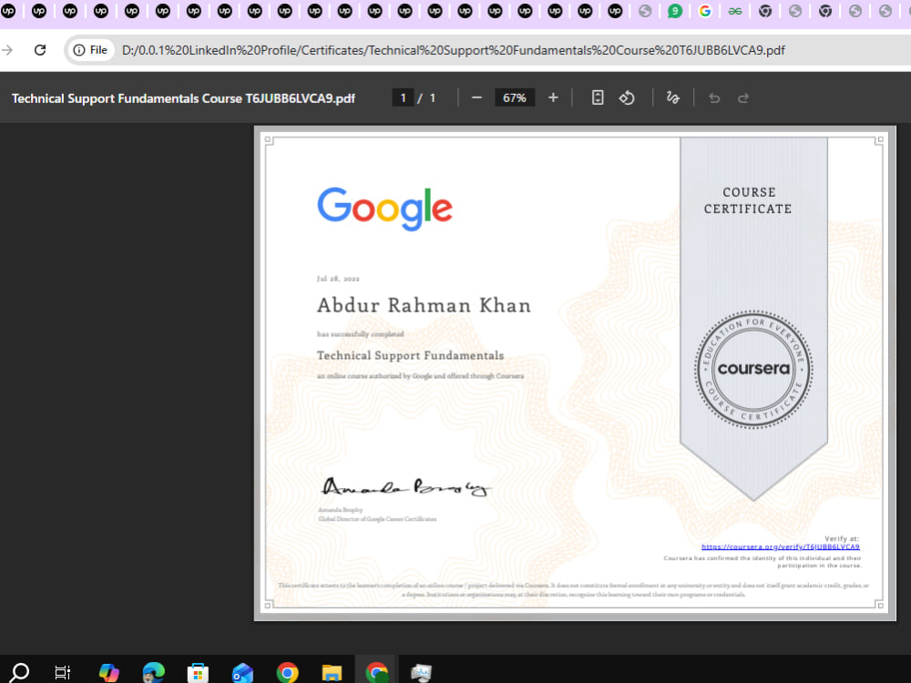Click the 'Global Director of Google Career Certificates' line
The image size is (911, 683).
[377, 519]
